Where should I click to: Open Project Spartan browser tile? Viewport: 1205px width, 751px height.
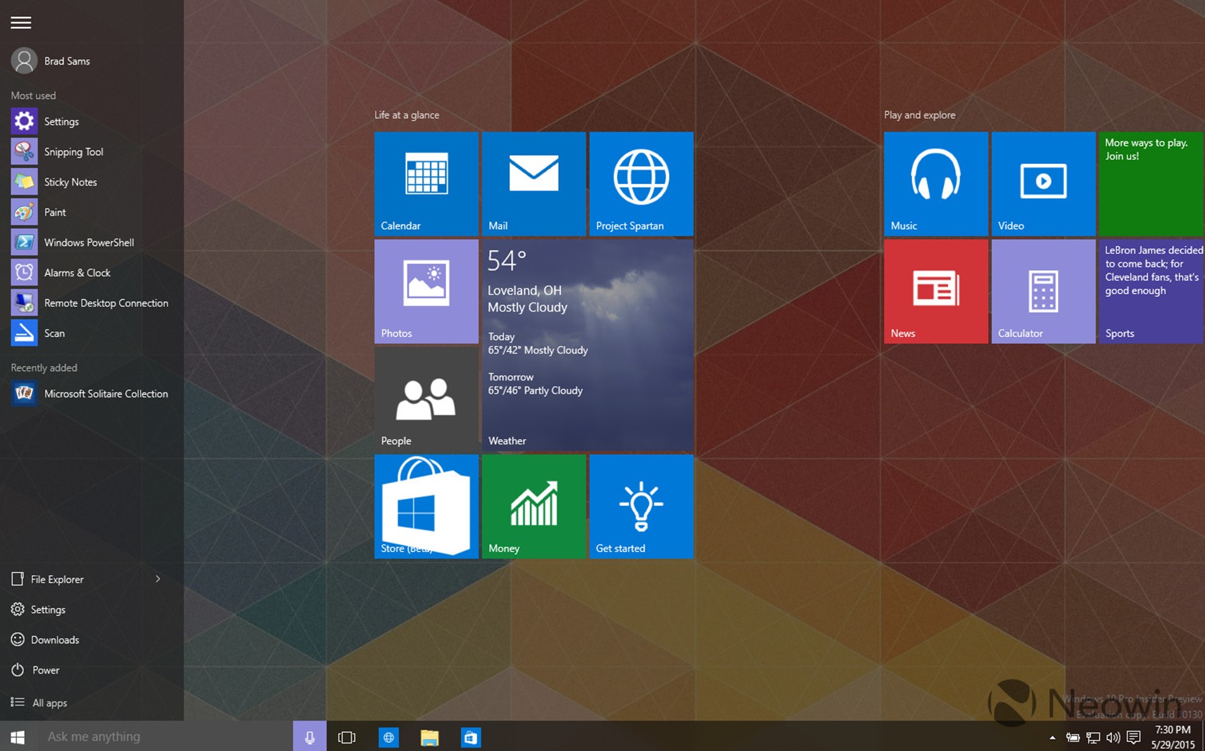point(641,183)
